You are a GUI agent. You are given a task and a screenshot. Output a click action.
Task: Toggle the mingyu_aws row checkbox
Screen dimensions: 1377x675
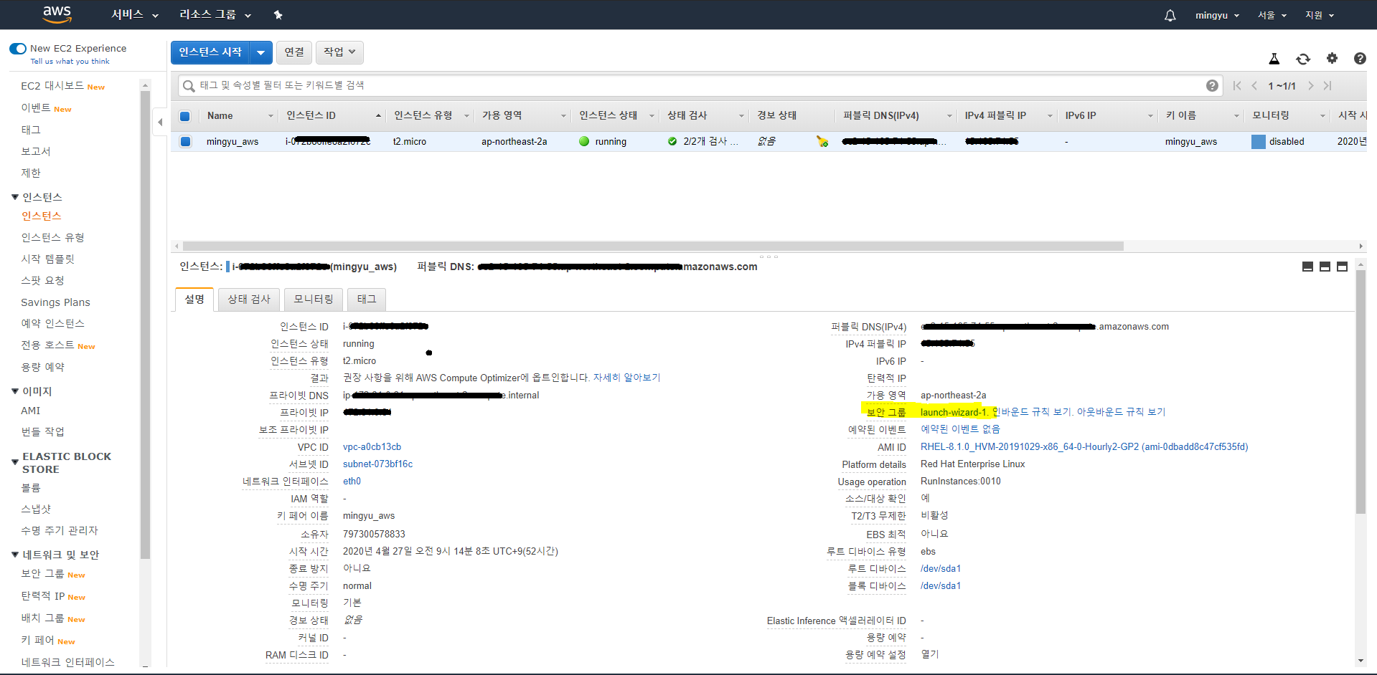coord(186,141)
